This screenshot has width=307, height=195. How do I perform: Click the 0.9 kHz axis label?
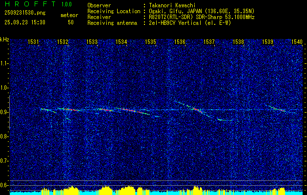pyautogui.click(x=4, y=112)
